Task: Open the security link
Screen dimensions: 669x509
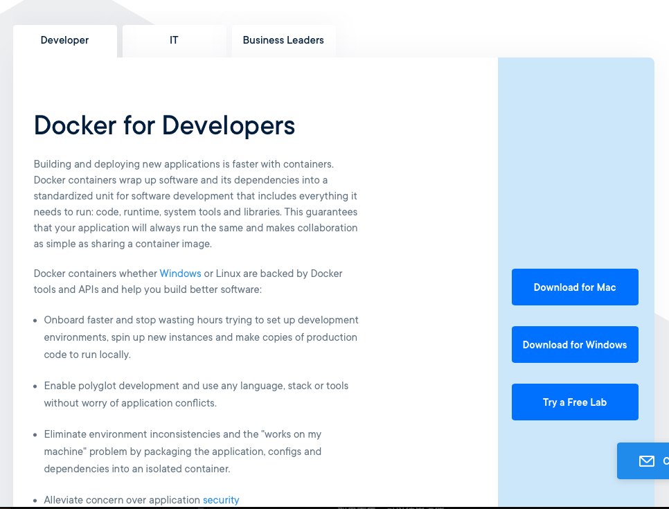Action: (x=221, y=499)
